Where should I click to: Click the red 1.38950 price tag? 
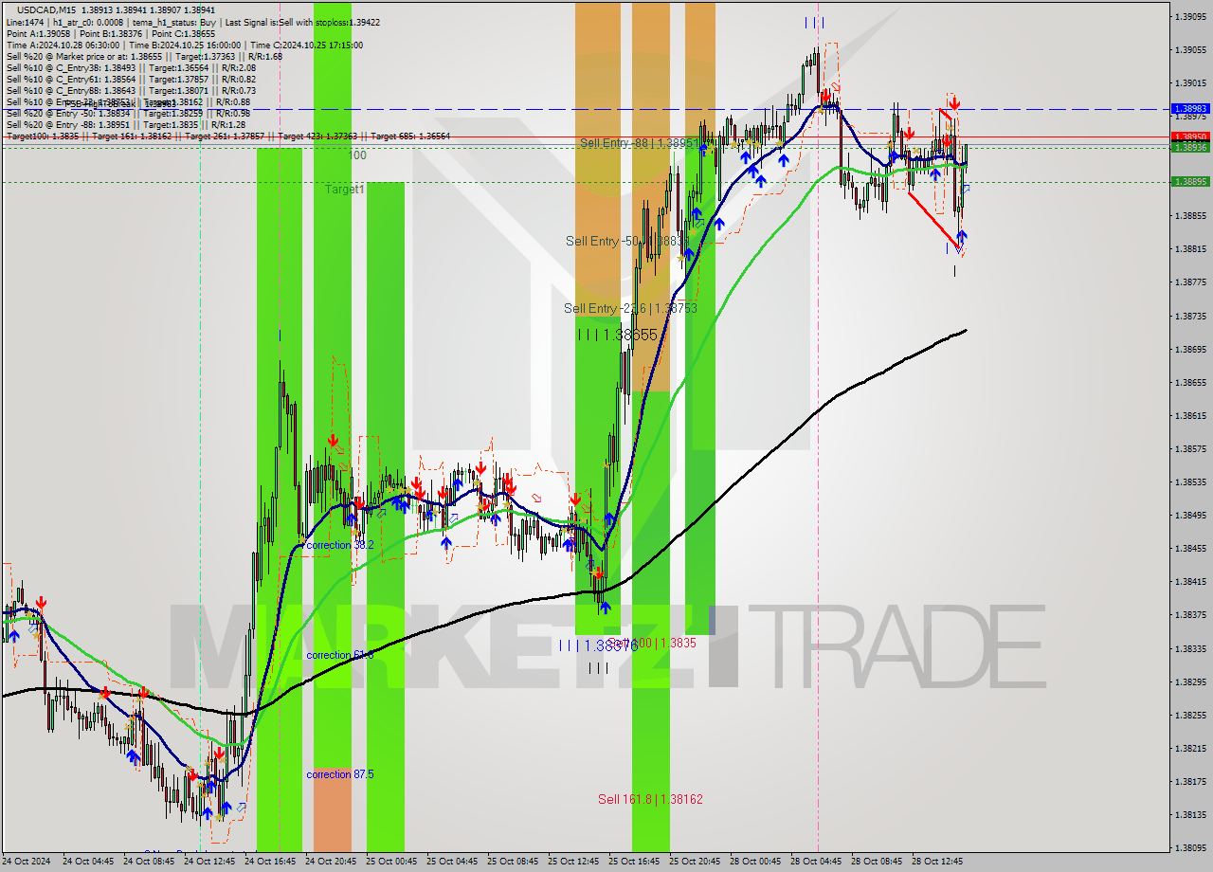(x=1190, y=137)
